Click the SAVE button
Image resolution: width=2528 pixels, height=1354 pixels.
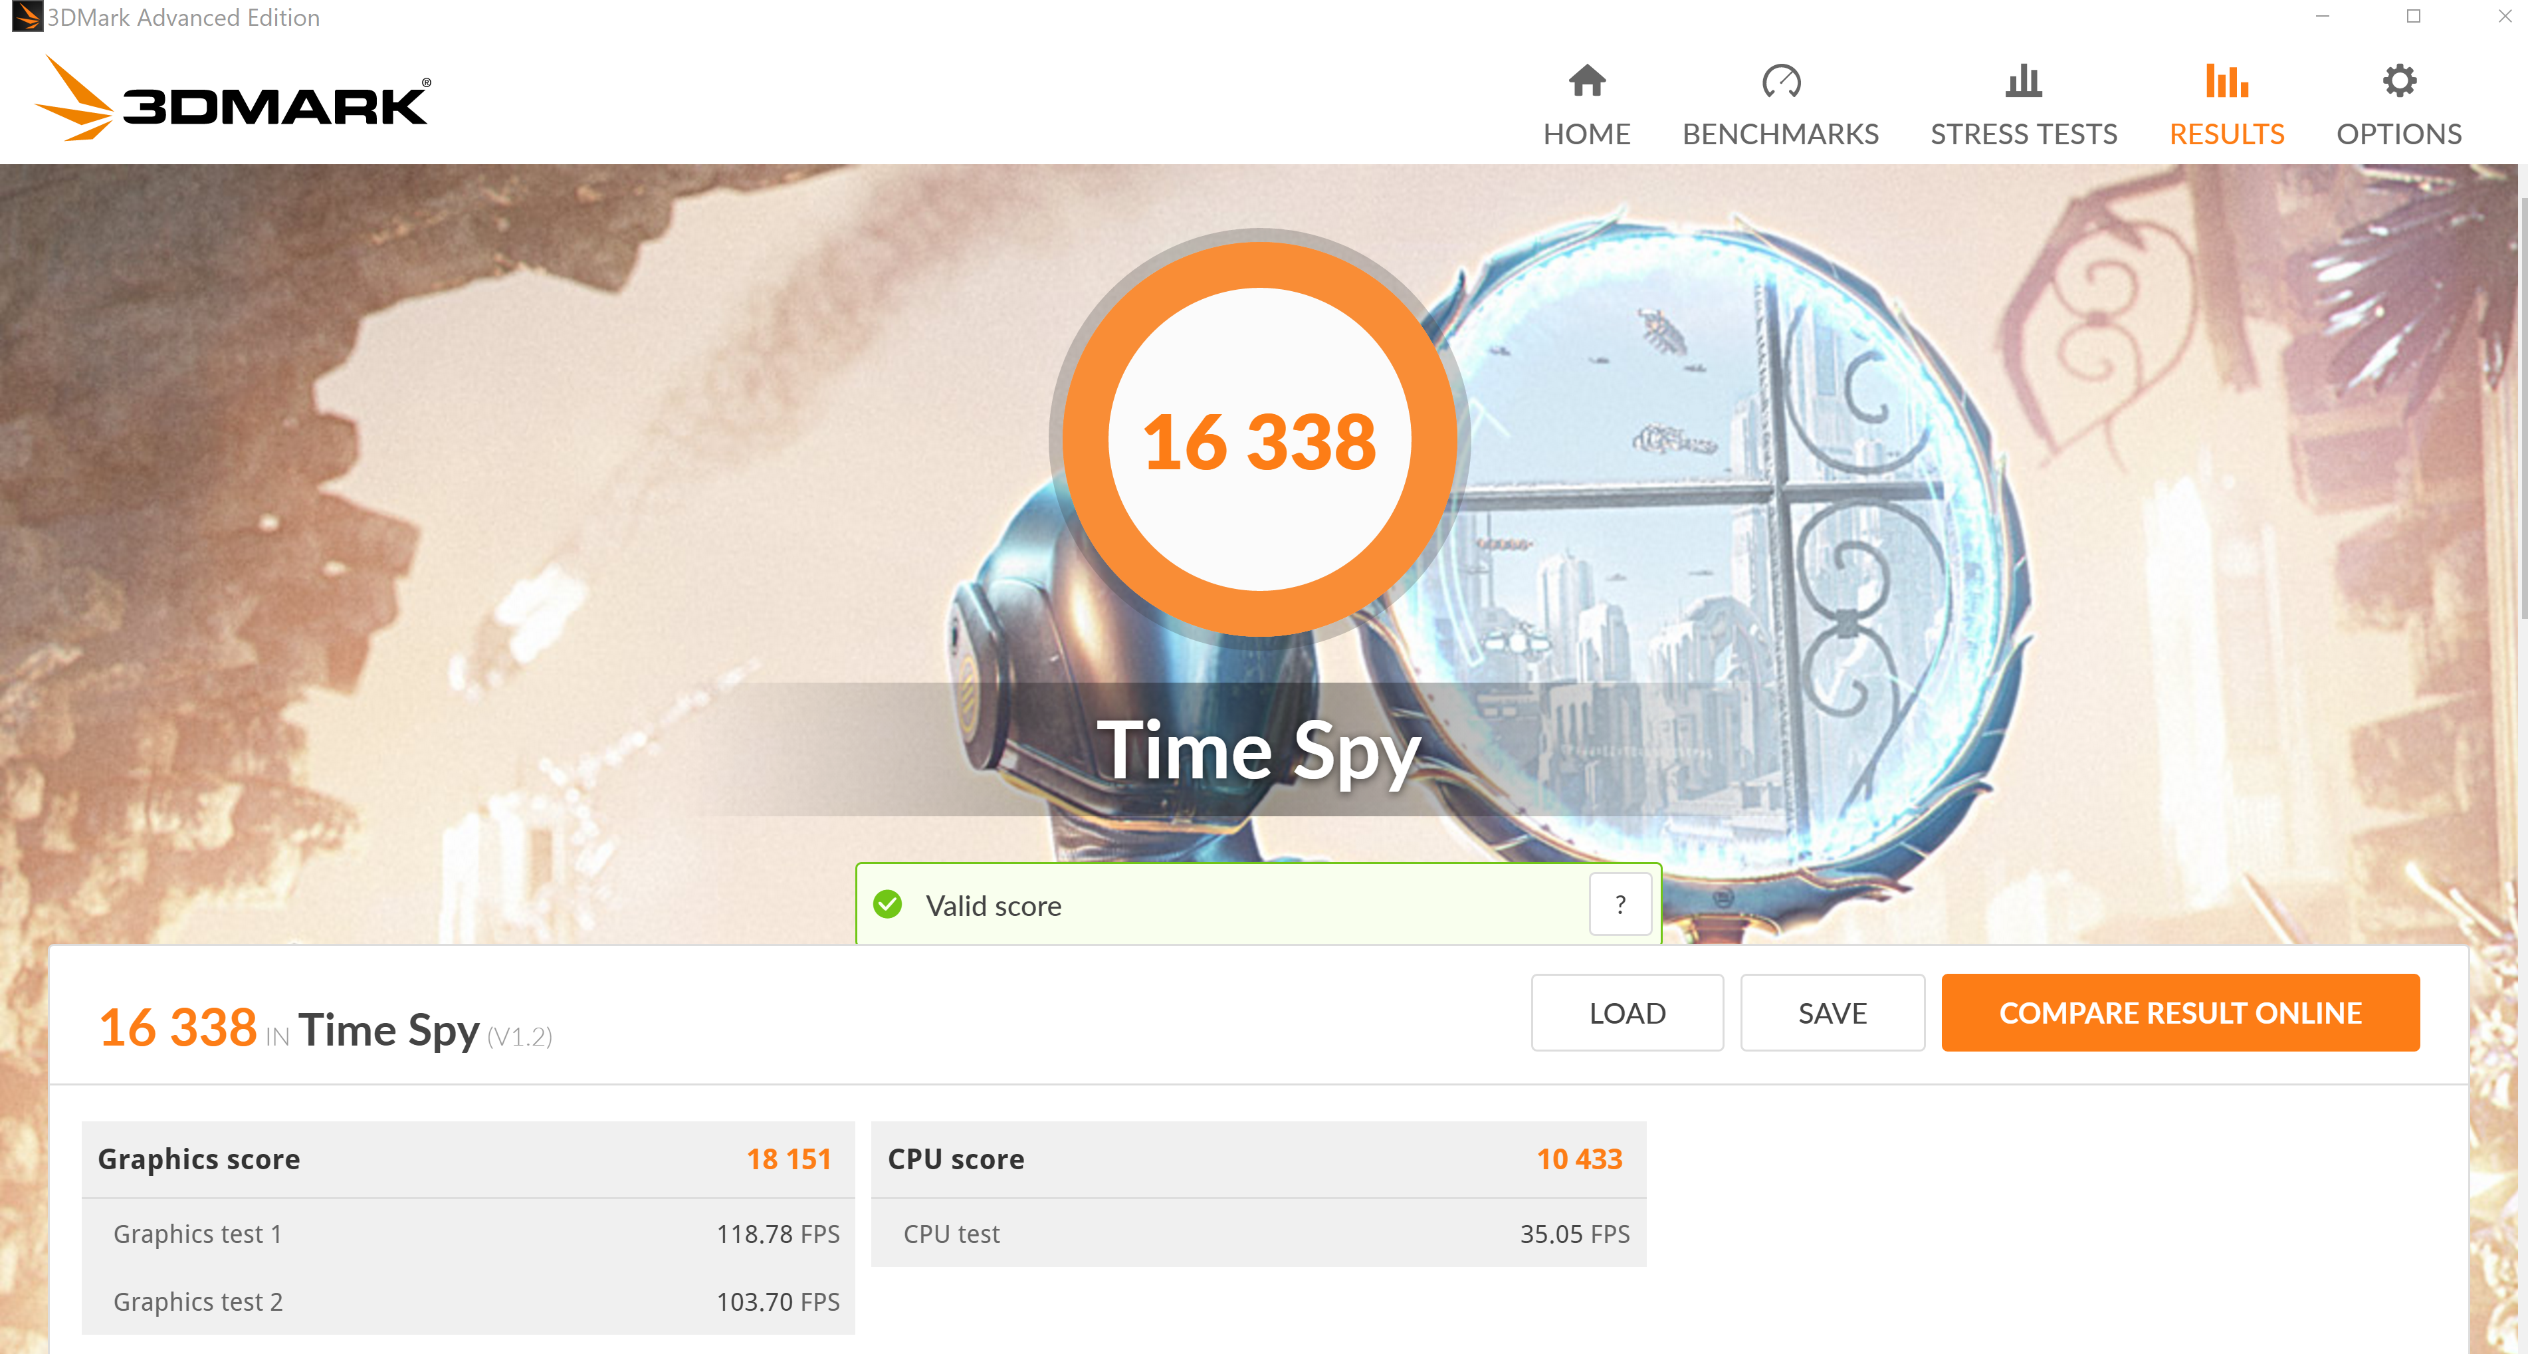(x=1832, y=1012)
